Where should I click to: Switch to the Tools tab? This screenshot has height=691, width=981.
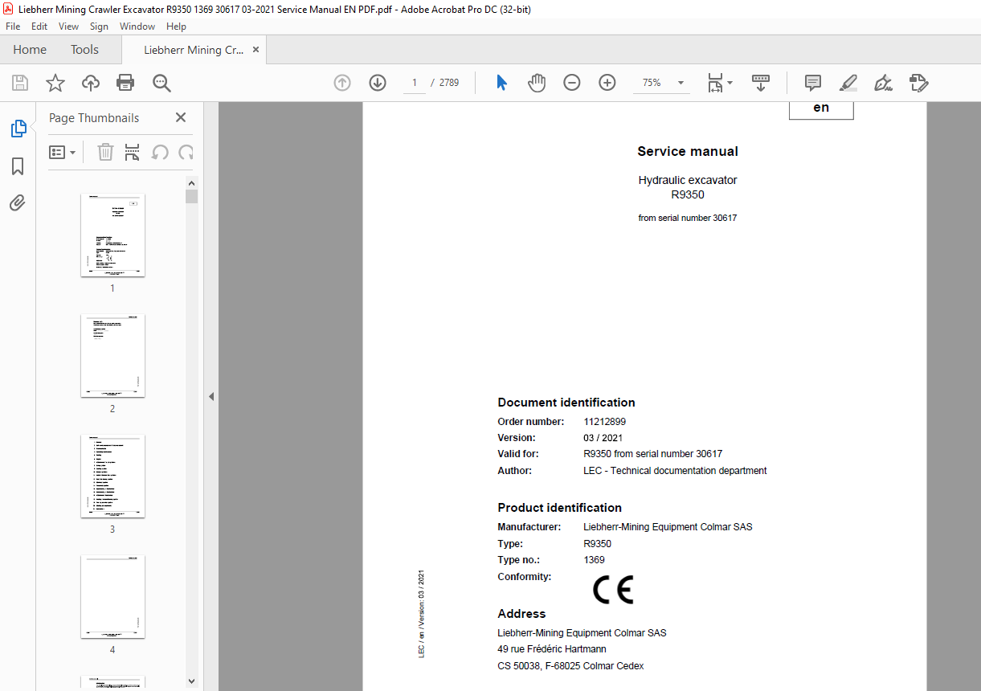point(84,50)
